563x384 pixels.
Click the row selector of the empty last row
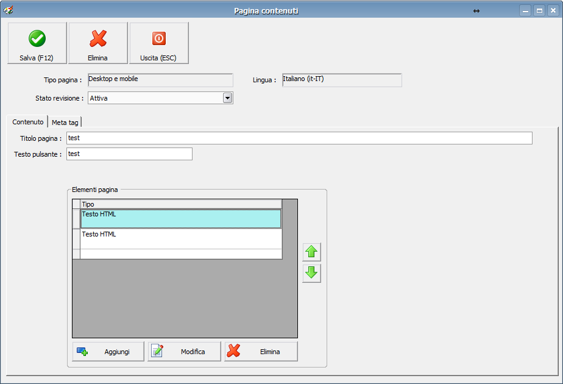pyautogui.click(x=76, y=254)
